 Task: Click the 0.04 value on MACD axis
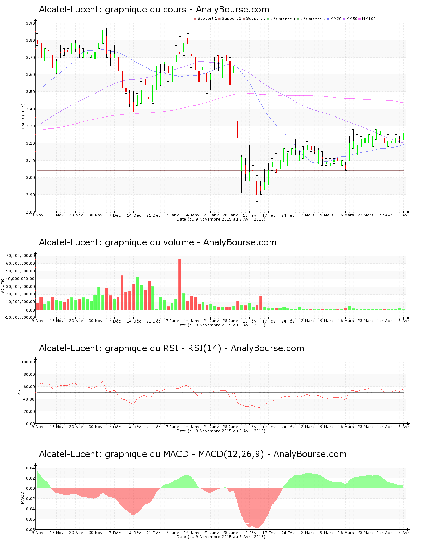click(x=31, y=468)
